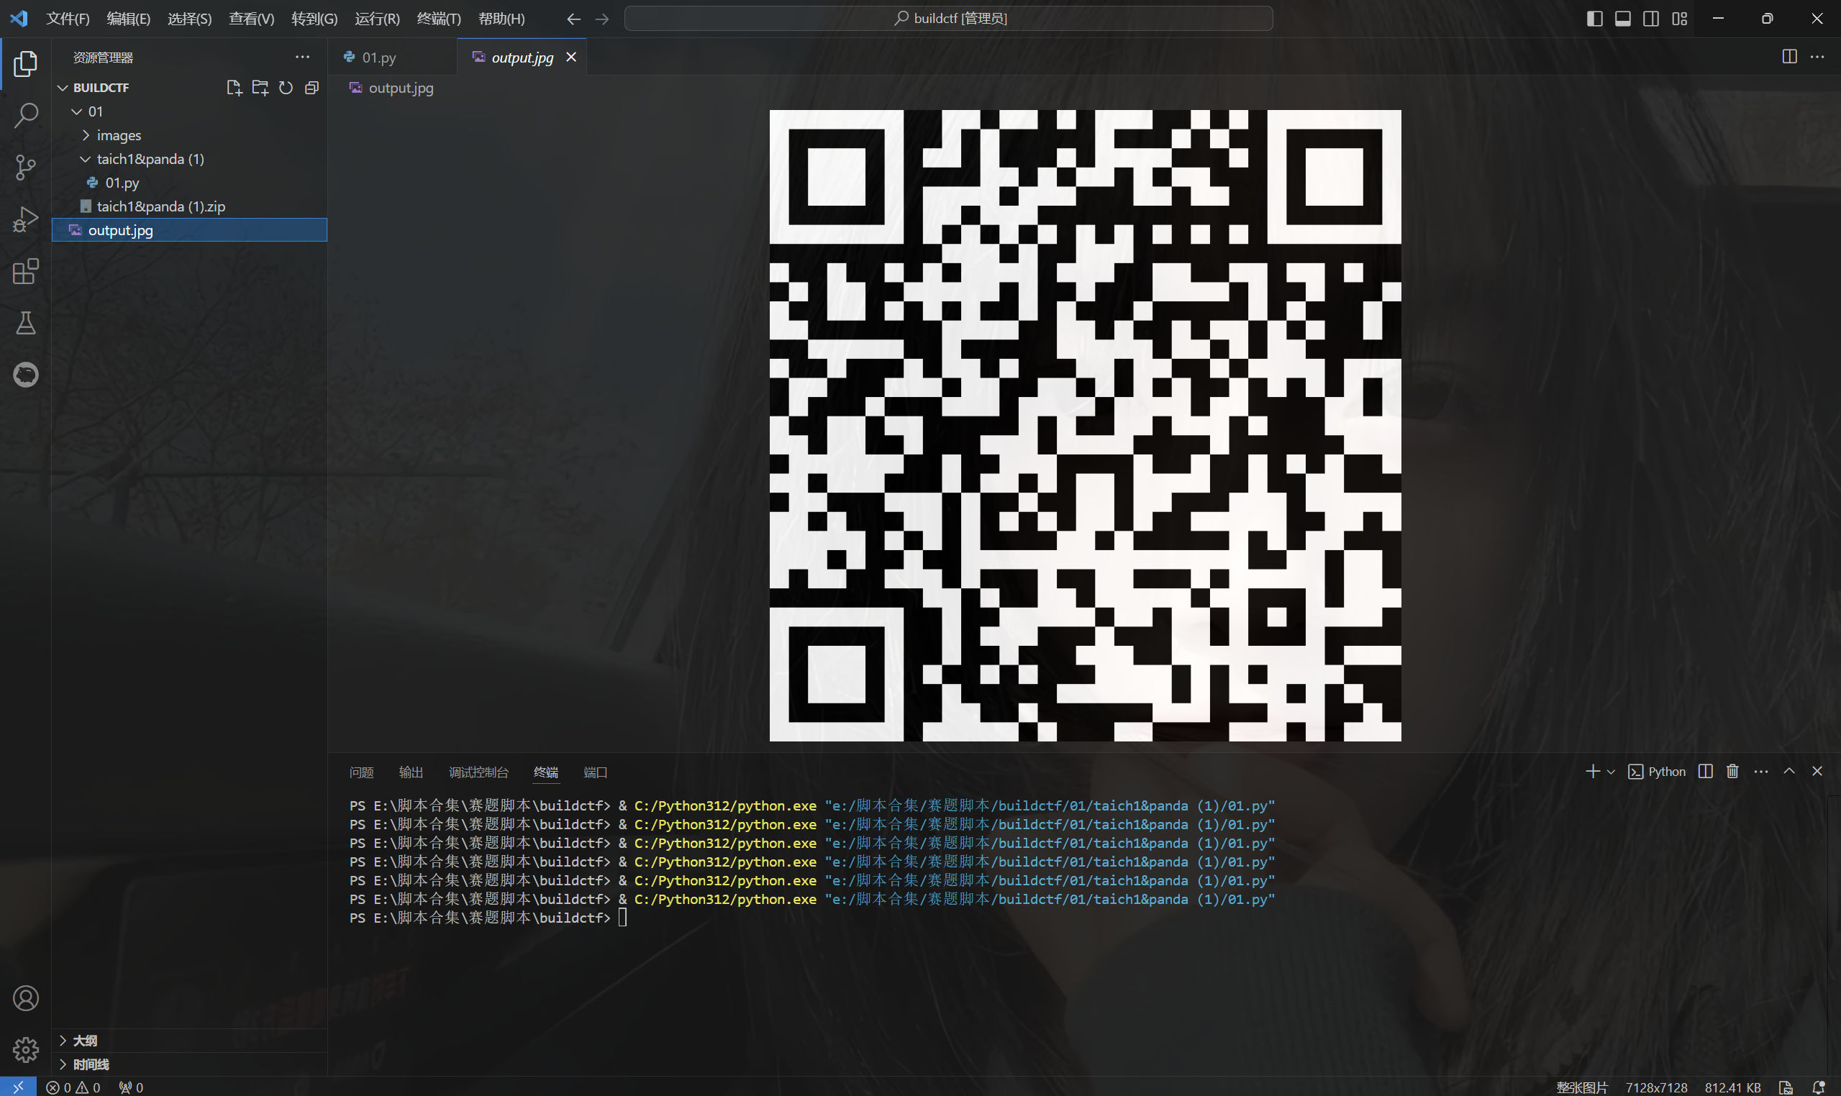1841x1096 pixels.
Task: Open the Search view in activity bar
Action: point(26,115)
